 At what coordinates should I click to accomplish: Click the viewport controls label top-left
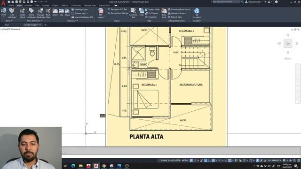pos(10,29)
